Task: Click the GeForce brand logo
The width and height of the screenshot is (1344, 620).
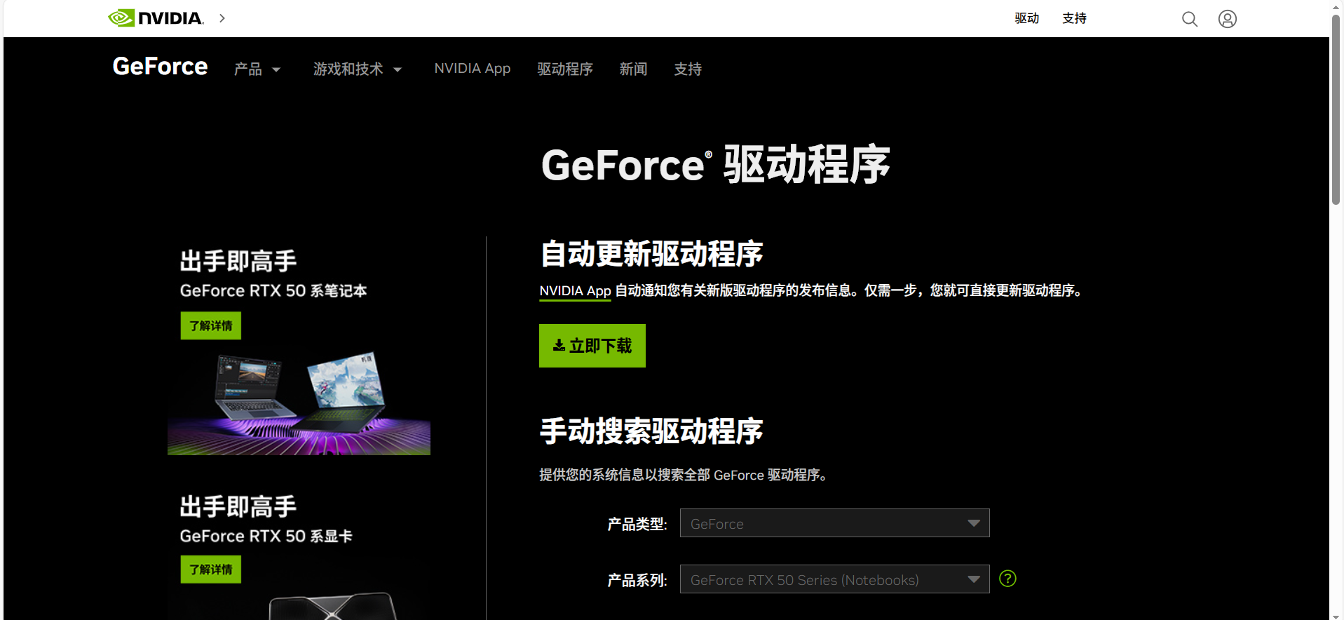Action: [160, 67]
